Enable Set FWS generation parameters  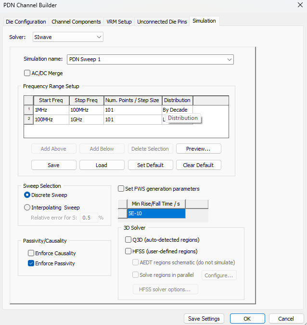pos(121,189)
